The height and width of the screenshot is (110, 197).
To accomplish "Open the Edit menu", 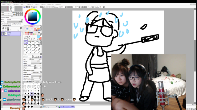I will (9, 5).
